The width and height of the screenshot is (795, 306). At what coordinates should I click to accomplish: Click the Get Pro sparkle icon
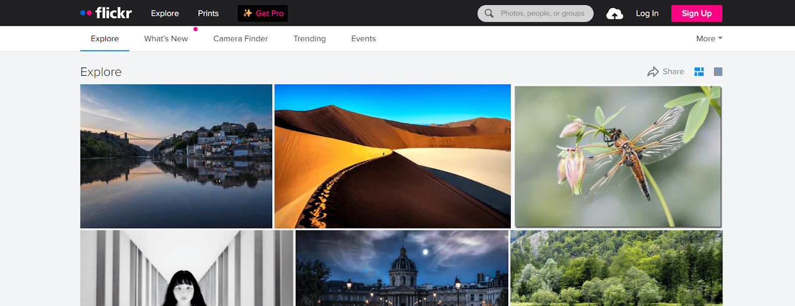pos(247,13)
